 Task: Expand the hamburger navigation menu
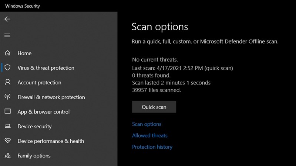point(7,35)
